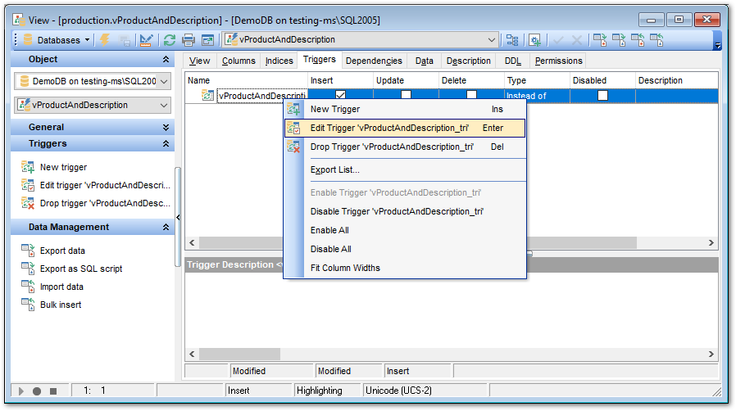Choose Fit Column Widths from context menu

point(405,268)
